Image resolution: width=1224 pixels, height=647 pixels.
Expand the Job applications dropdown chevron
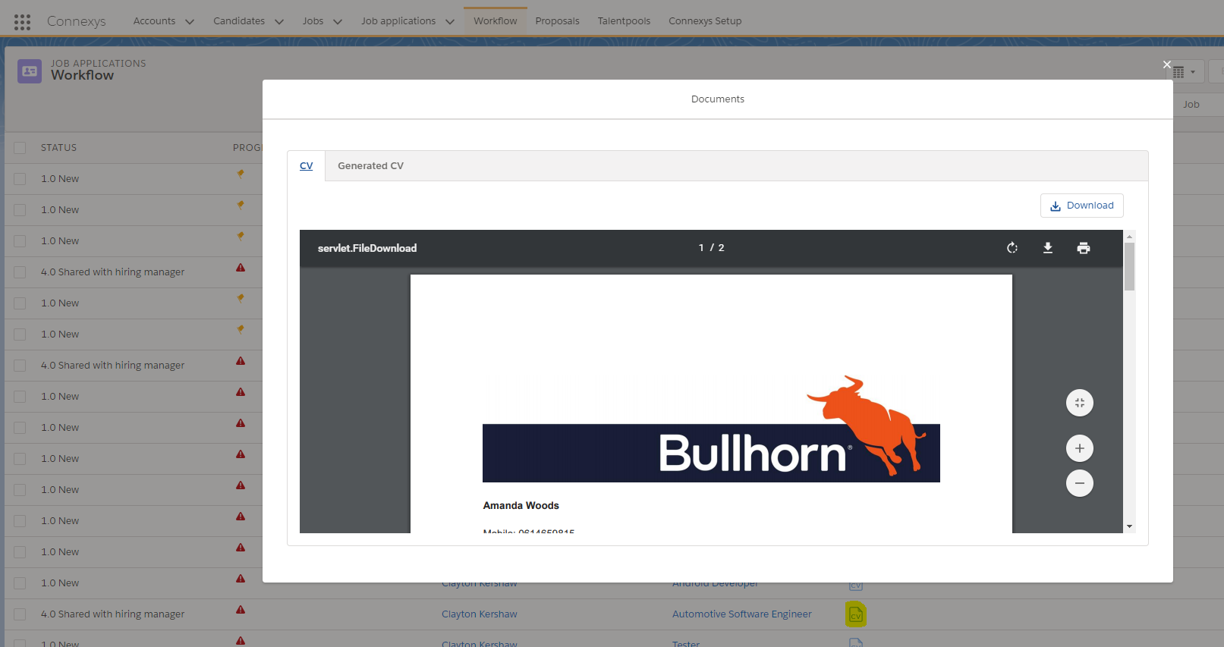[x=450, y=22]
